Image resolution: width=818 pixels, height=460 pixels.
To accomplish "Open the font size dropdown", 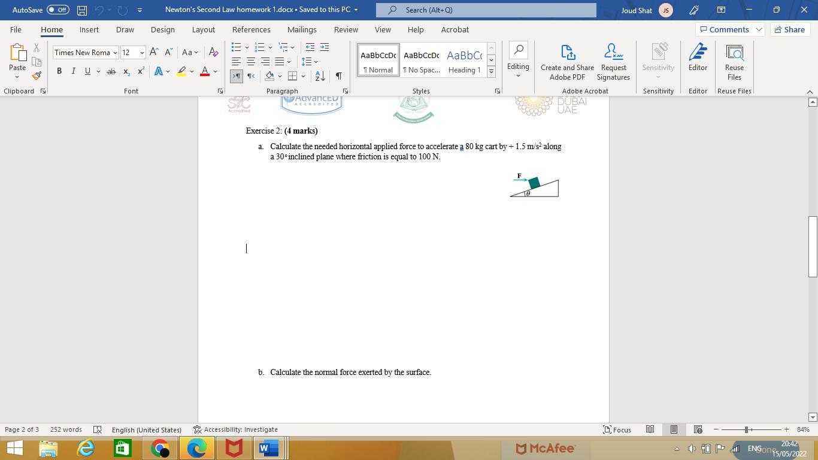I will click(142, 53).
